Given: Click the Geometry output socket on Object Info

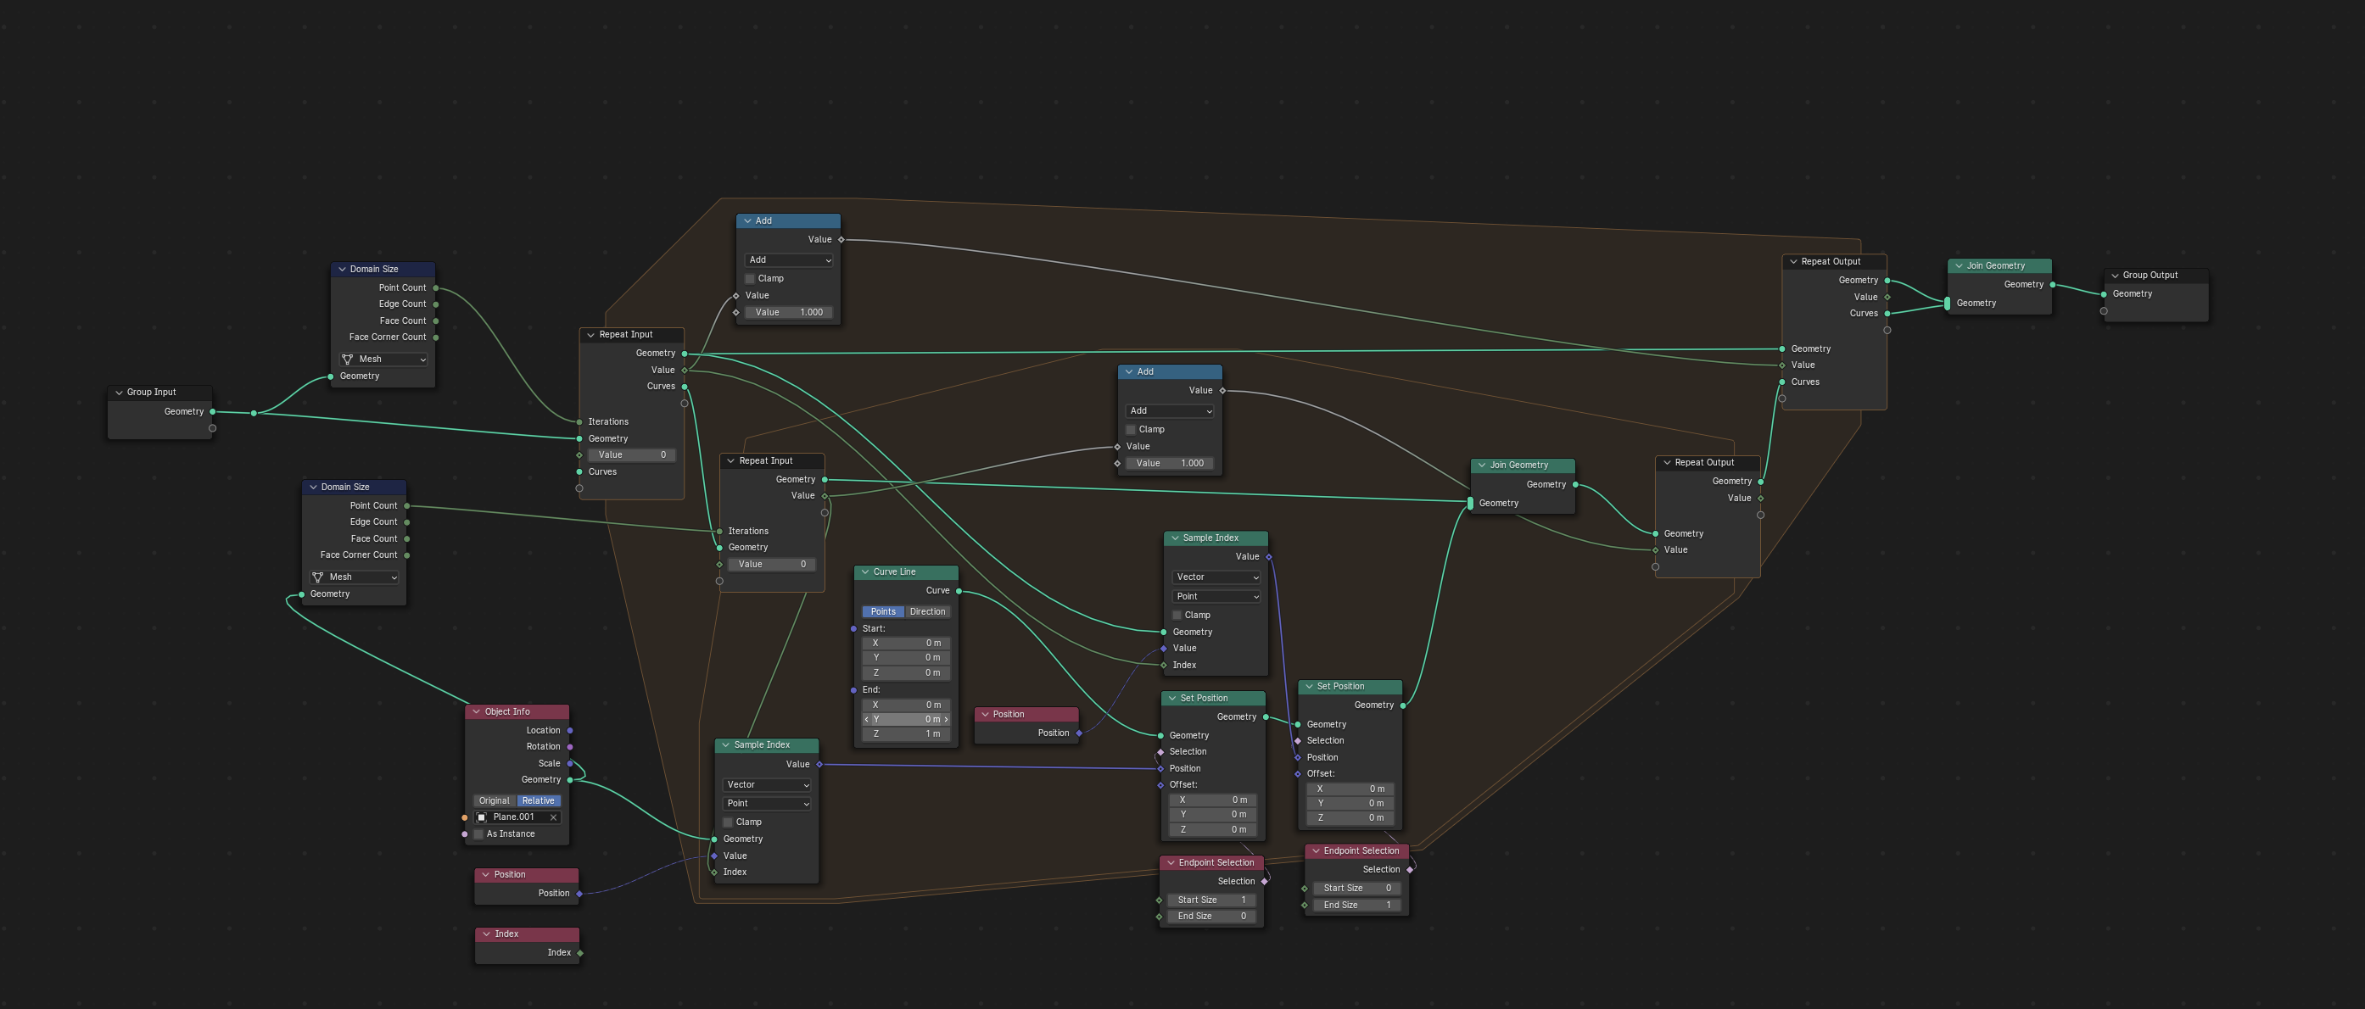Looking at the screenshot, I should [x=570, y=780].
